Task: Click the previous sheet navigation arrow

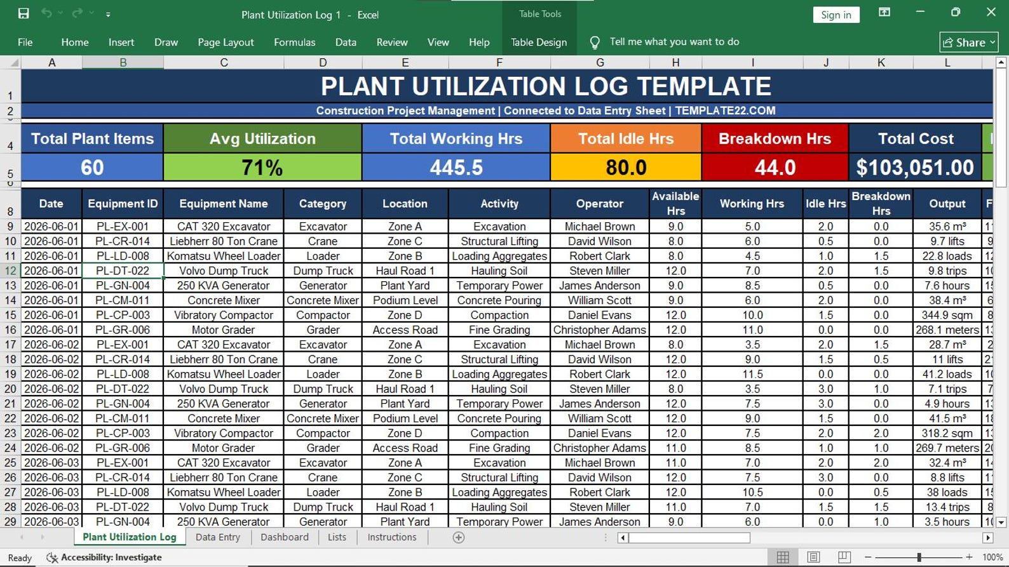Action: click(22, 537)
